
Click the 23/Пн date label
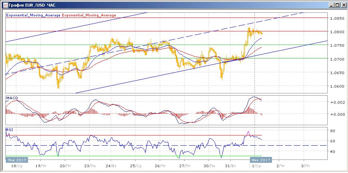(x=90, y=166)
